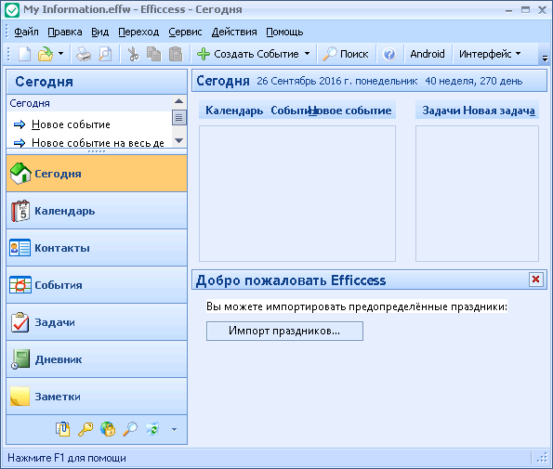This screenshot has height=469, width=553.
Task: Open the Заметки navigation section
Action: (x=97, y=397)
